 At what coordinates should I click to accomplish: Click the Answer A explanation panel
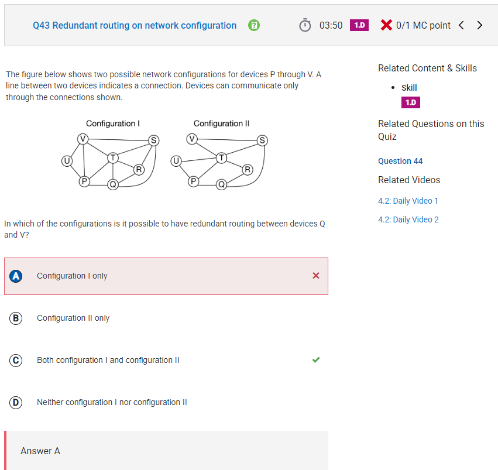point(166,450)
